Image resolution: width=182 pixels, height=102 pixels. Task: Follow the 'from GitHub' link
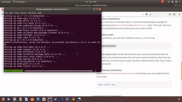click(122, 25)
